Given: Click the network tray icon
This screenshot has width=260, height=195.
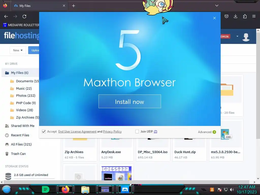Looking at the screenshot, I should coord(225,189).
